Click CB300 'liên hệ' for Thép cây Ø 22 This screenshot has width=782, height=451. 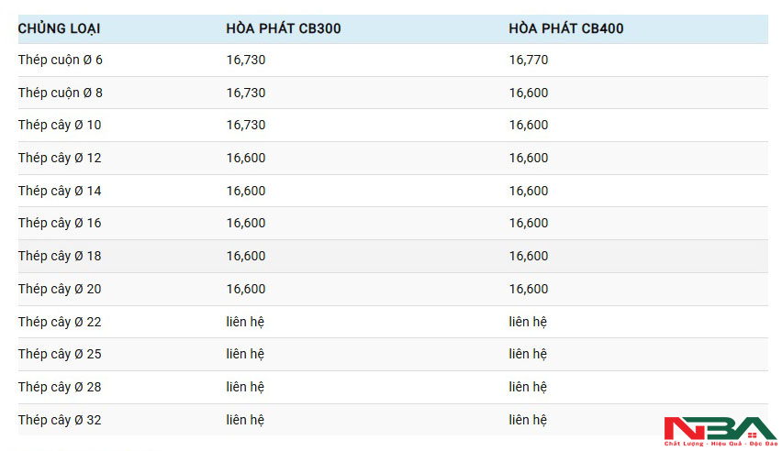click(x=245, y=322)
